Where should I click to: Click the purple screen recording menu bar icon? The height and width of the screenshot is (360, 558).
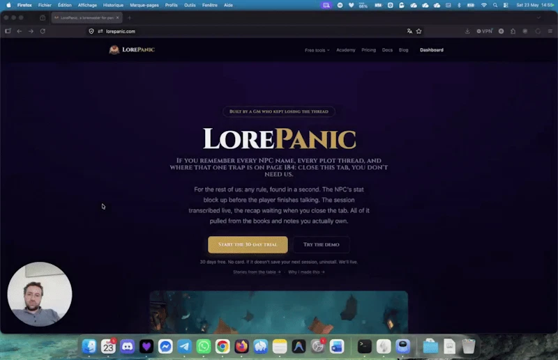coord(326,5)
